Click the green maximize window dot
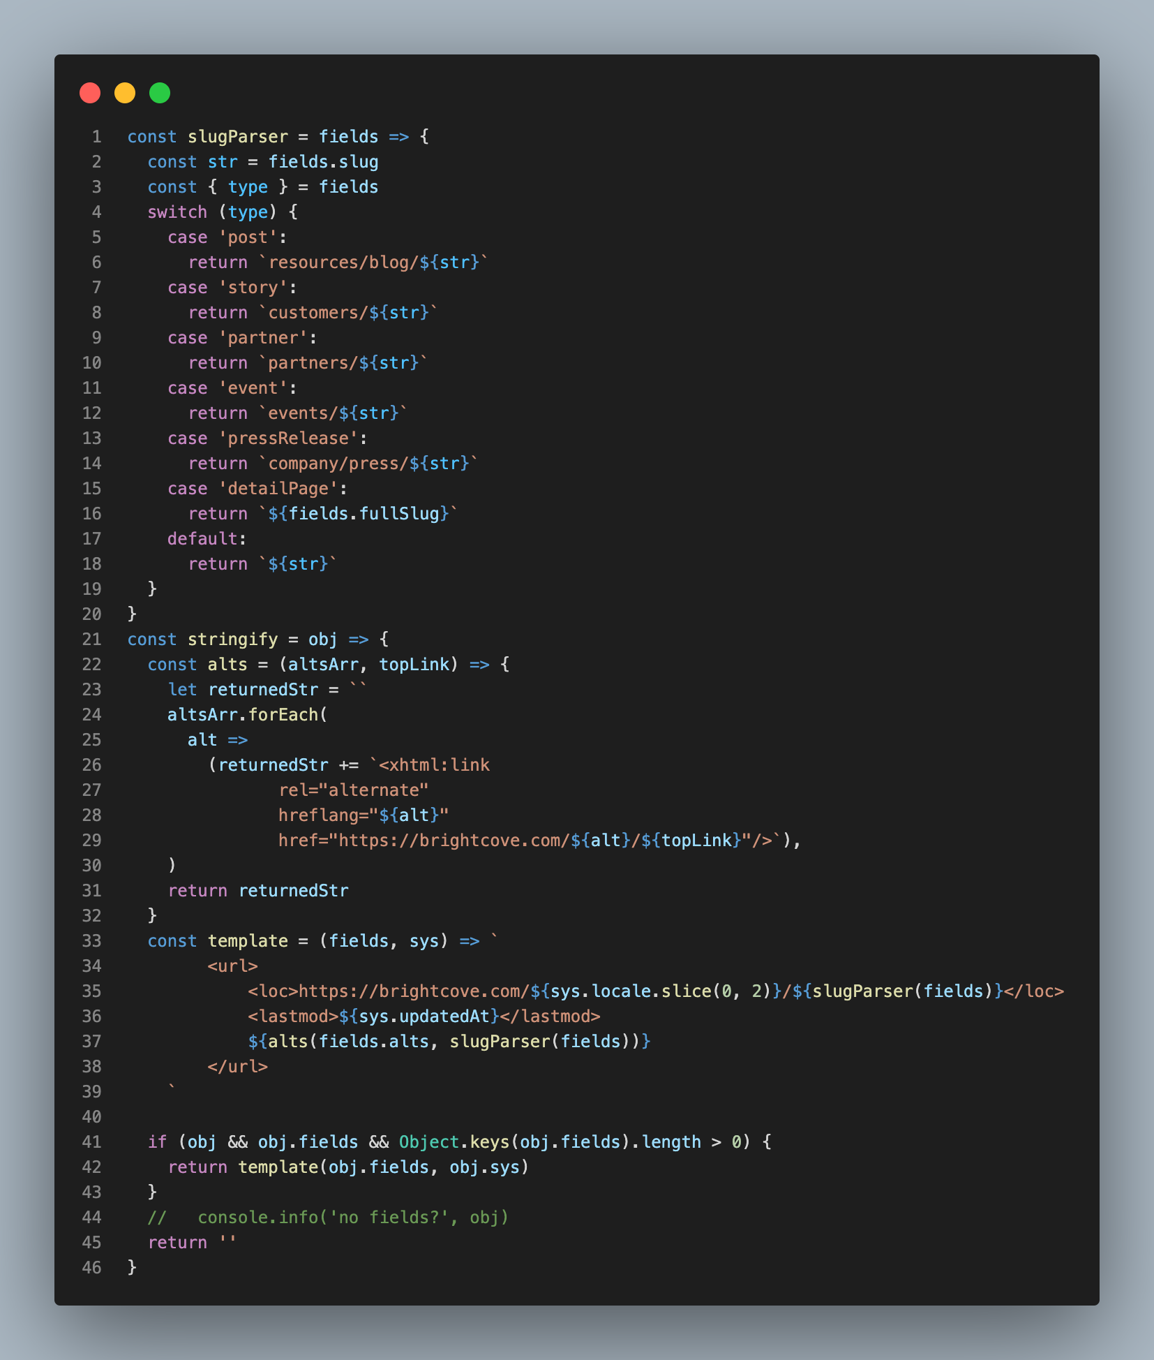 [x=160, y=93]
